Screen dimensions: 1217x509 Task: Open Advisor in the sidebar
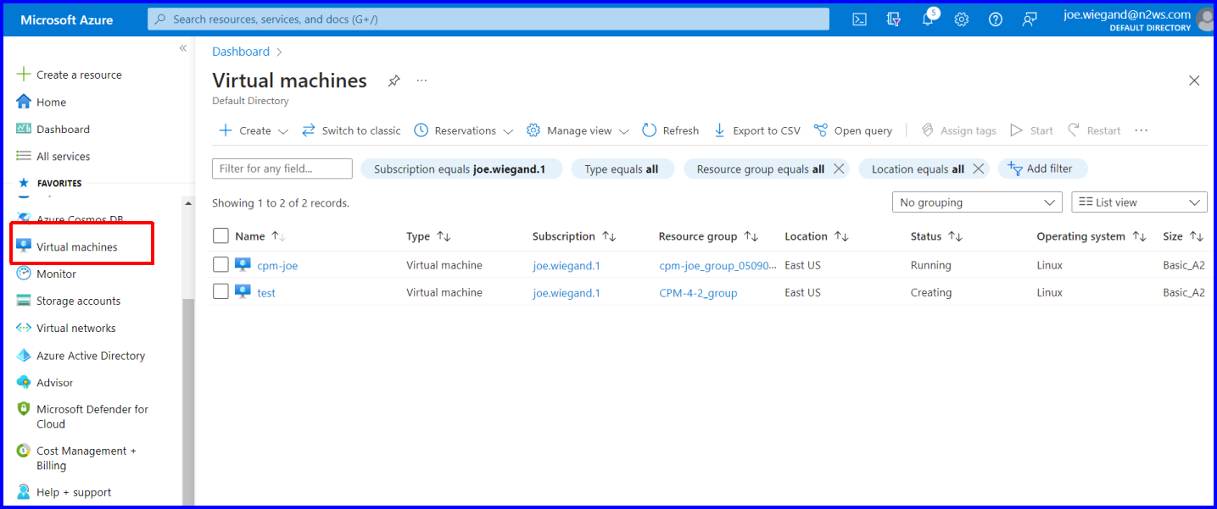pos(45,382)
